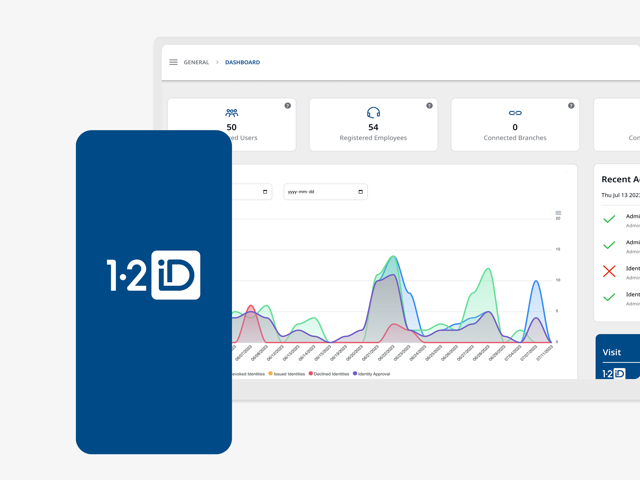Click the 54 Registered Employees value

pyautogui.click(x=373, y=127)
